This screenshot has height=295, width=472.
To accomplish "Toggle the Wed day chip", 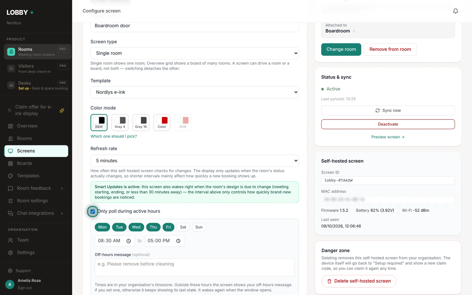I will click(136, 227).
